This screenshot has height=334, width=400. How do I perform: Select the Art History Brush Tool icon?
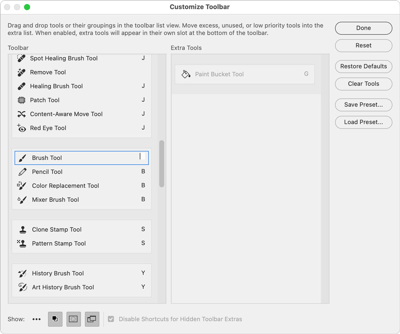pyautogui.click(x=22, y=287)
